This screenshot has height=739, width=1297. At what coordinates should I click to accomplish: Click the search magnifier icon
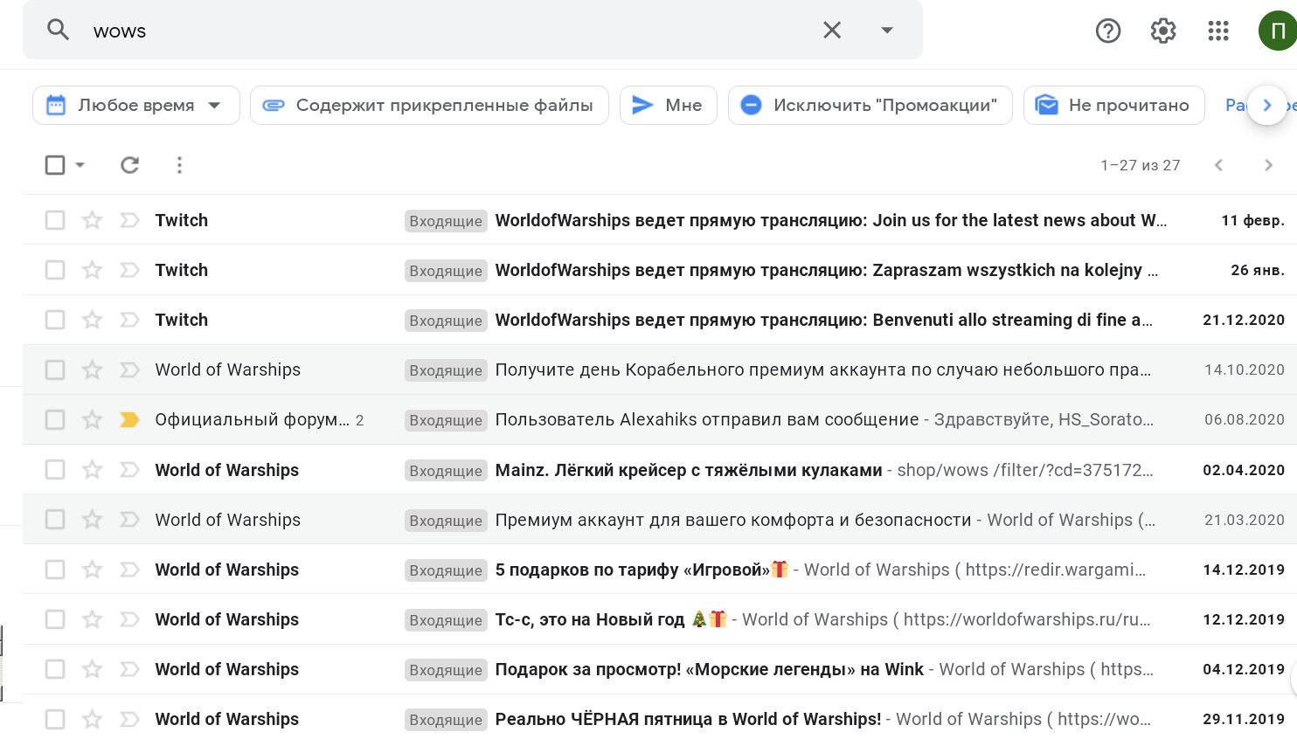58,30
